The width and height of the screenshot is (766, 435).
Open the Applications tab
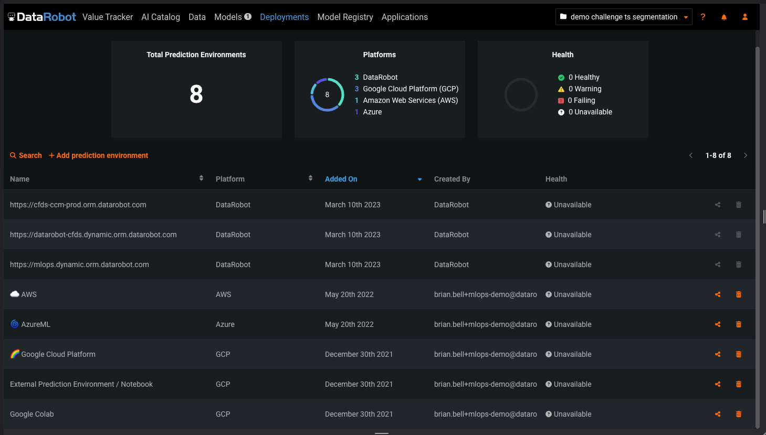coord(404,17)
